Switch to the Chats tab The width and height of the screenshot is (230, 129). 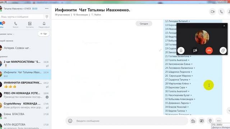coord(2,25)
